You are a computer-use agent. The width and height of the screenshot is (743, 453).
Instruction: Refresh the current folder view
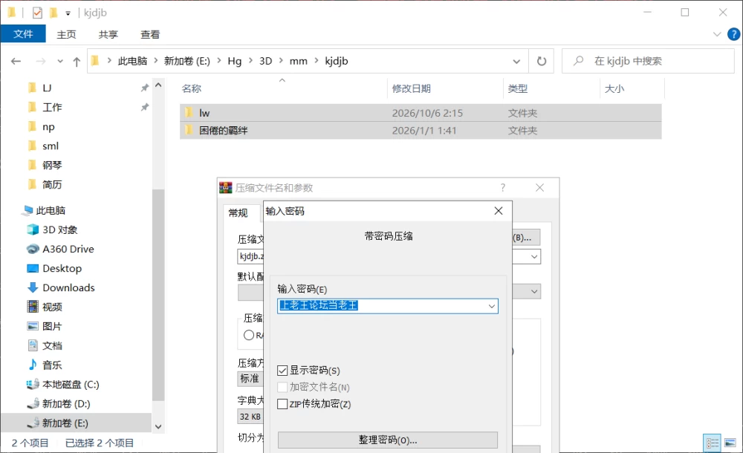click(541, 61)
